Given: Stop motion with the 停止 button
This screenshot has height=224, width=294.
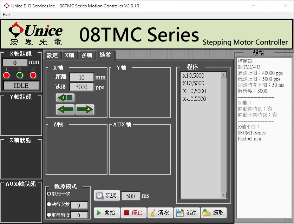Looking at the screenshot, I should click(134, 212).
